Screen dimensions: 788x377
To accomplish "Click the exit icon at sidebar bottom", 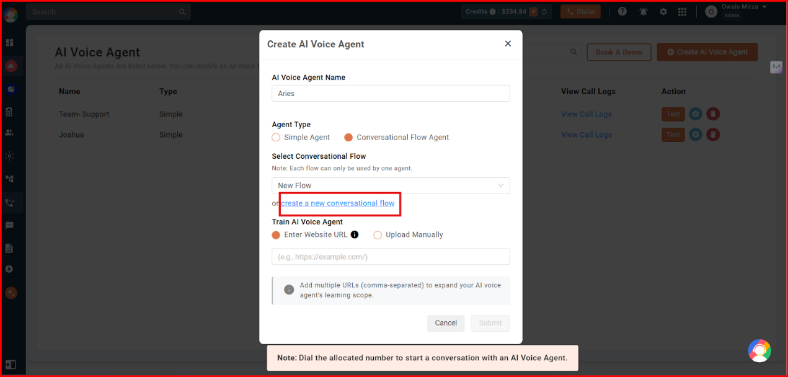I will coord(10,365).
